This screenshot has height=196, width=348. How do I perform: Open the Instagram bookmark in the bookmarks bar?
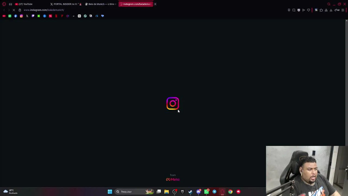click(21, 16)
